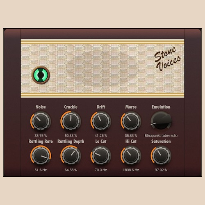Click the Rattling Rate knob
Screen dimensions: 205x205
[x=41, y=155]
